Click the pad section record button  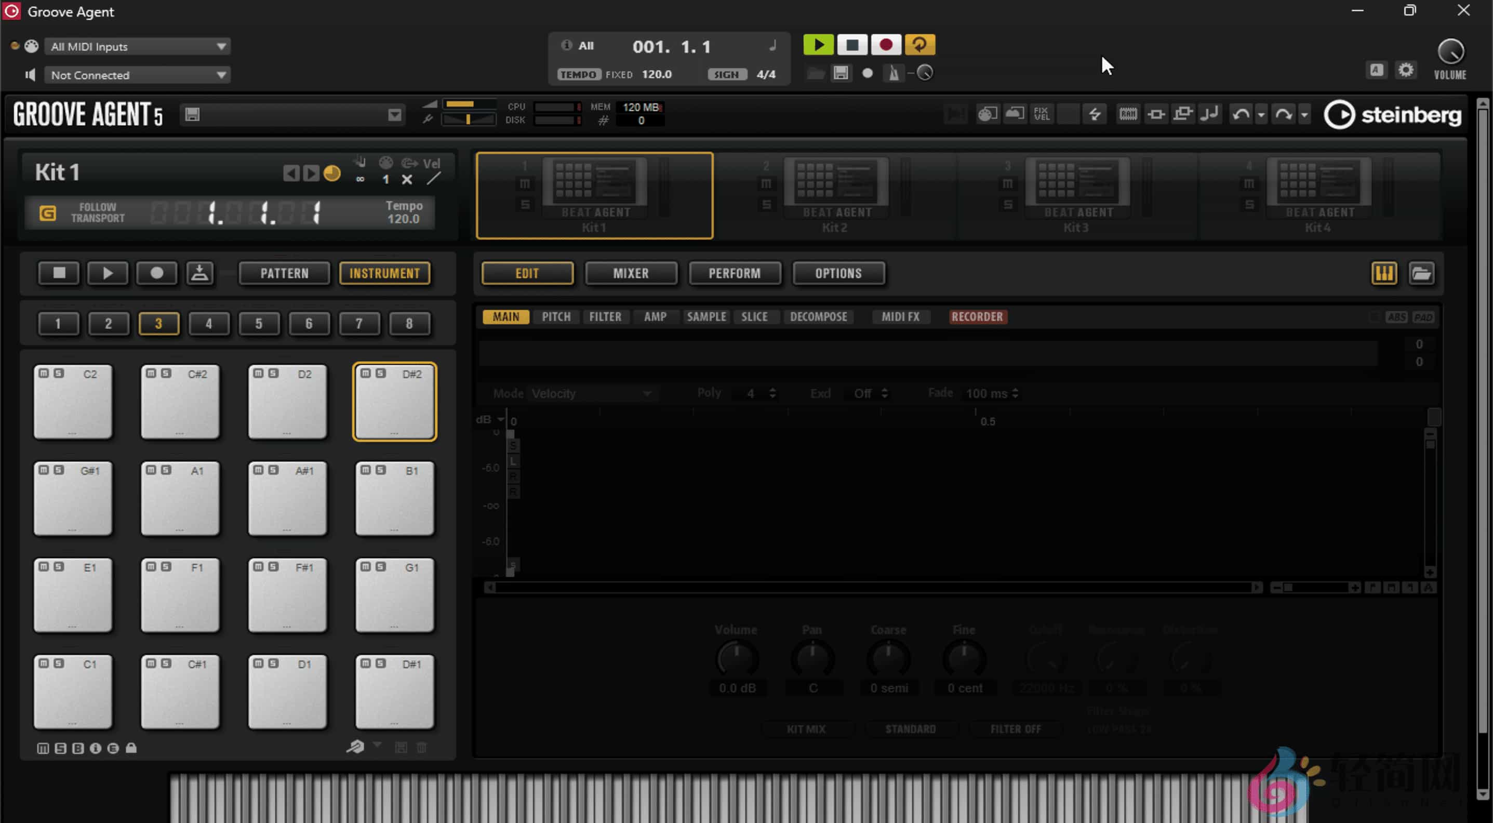[156, 273]
